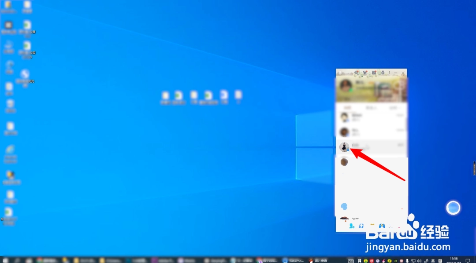The width and height of the screenshot is (476, 263).
Task: Click the QQ Zone star icon in header
Action: pos(357,73)
